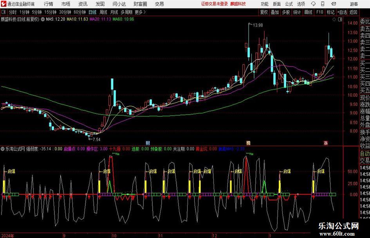Switch to 15分钟 period

tap(50, 12)
